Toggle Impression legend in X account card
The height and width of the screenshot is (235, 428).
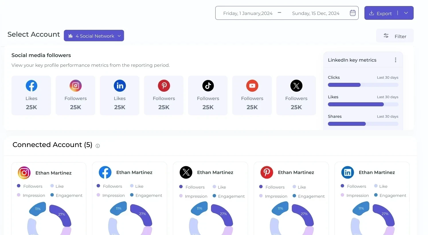pos(193,196)
